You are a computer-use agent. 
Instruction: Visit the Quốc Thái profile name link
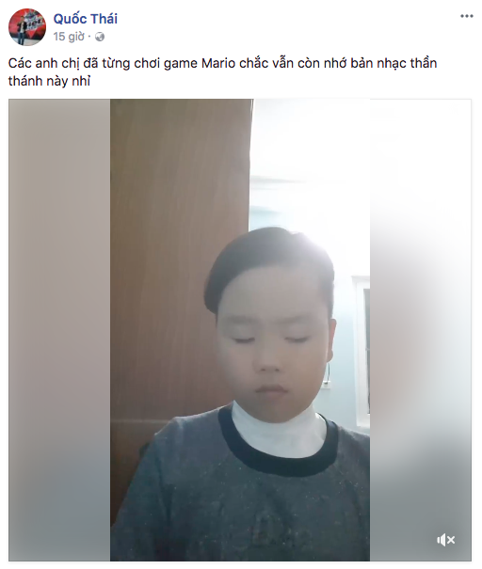[86, 19]
